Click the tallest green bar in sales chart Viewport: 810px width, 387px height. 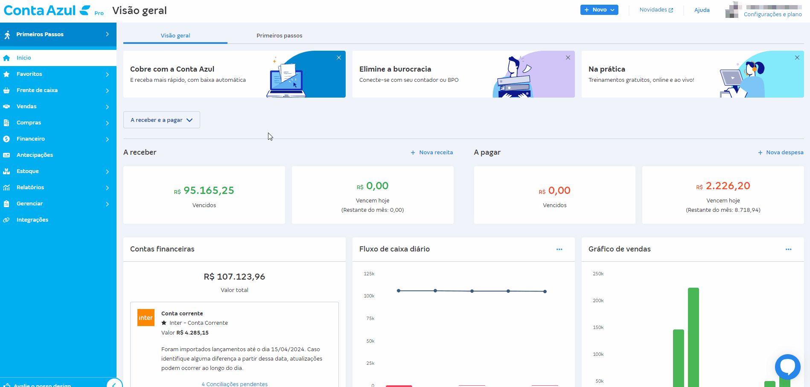pos(693,338)
